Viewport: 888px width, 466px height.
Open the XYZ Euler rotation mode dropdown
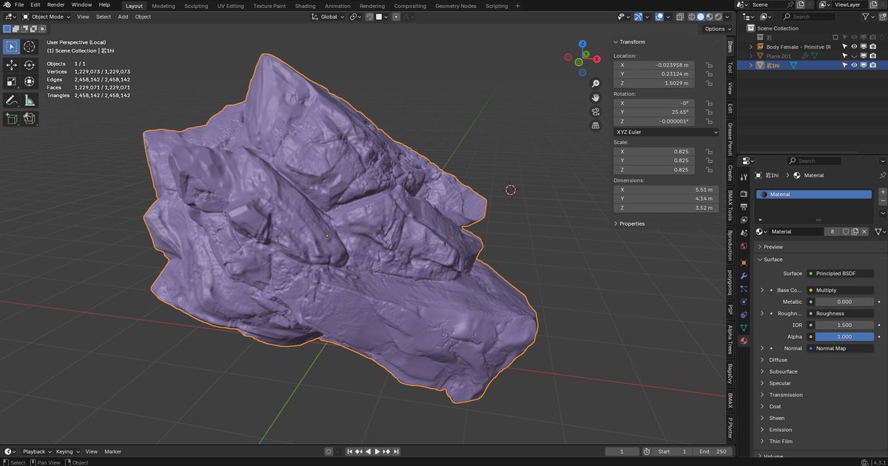(666, 132)
